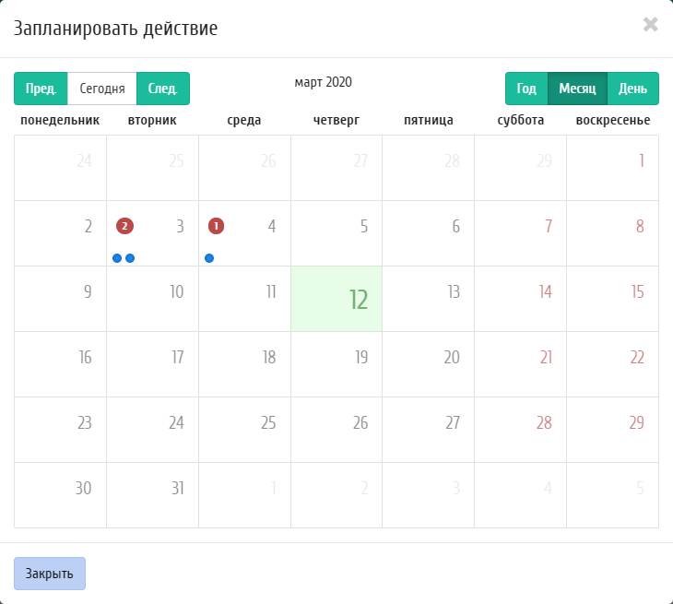The image size is (673, 604).
Task: Select March 20 in the calendar
Action: click(429, 364)
